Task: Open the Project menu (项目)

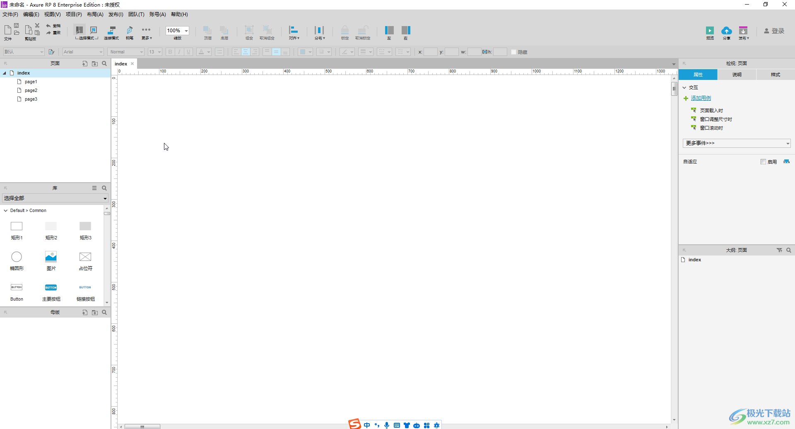Action: click(x=74, y=14)
